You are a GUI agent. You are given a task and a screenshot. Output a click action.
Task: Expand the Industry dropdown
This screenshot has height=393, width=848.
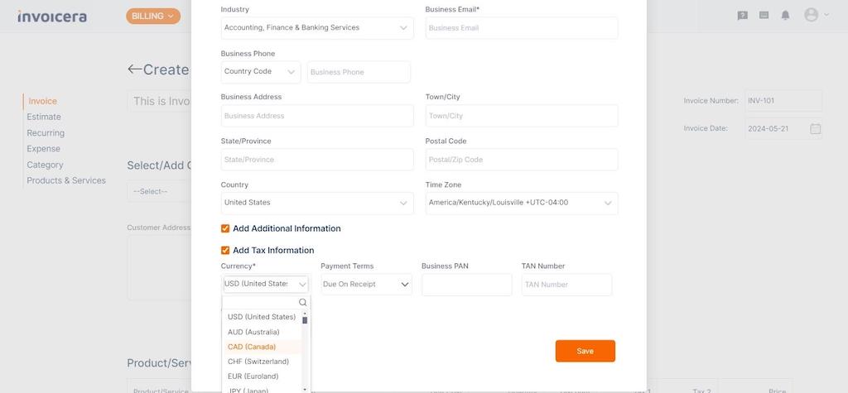tap(317, 27)
